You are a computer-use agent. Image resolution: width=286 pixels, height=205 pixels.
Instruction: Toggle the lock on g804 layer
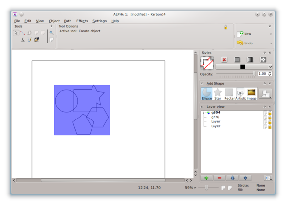tap(270, 113)
